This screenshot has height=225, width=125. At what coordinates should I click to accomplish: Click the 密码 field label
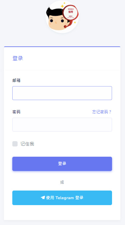click(16, 112)
